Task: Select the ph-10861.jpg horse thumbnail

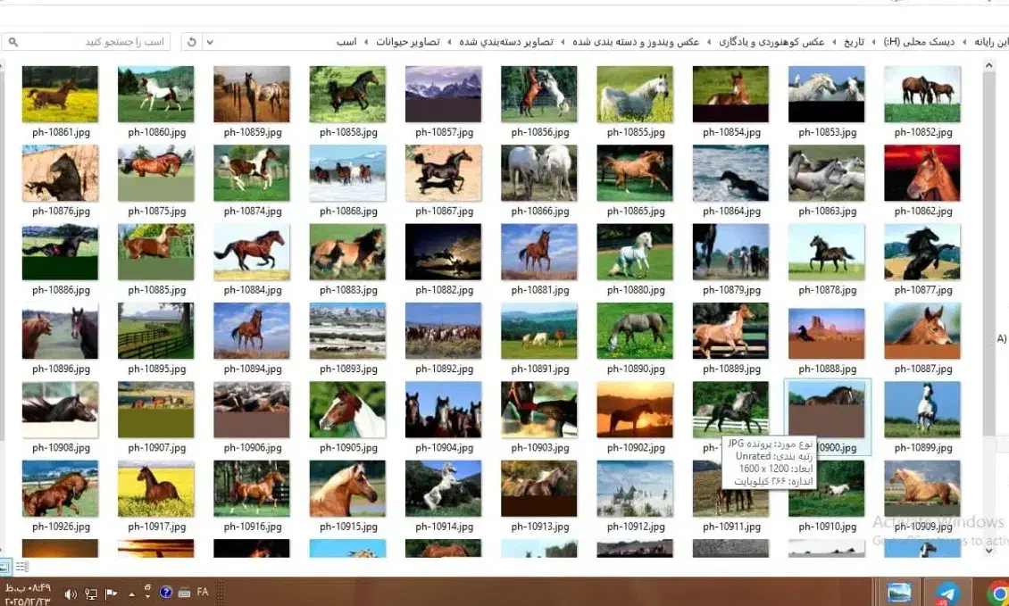Action: click(x=60, y=92)
